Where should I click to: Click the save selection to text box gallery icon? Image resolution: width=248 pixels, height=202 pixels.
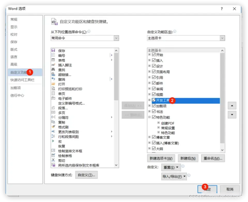[53, 165]
